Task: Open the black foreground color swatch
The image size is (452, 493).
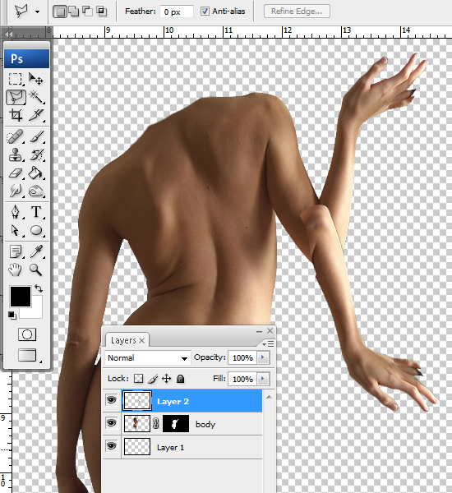Action: click(x=21, y=296)
